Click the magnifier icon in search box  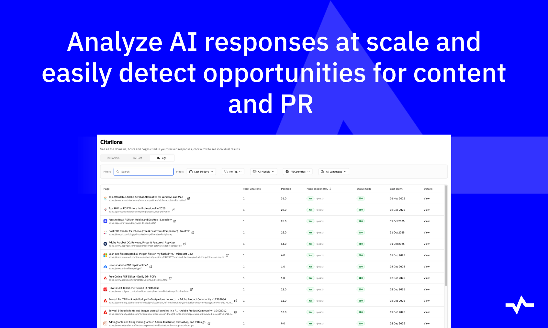click(117, 172)
